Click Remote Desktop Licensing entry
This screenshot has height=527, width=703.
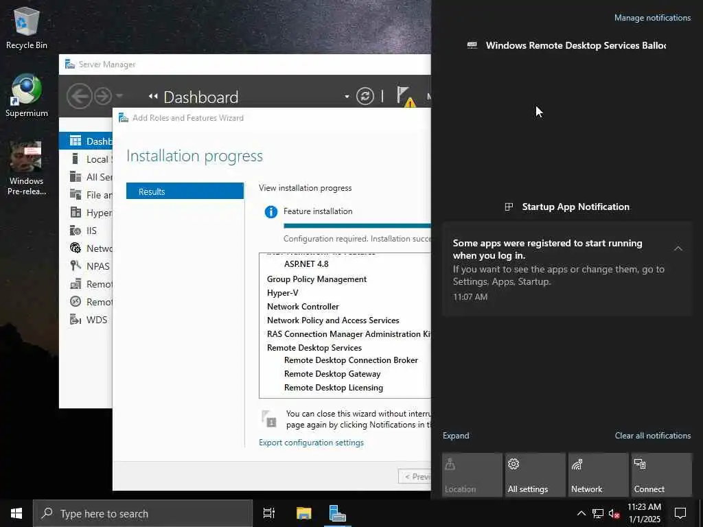(333, 388)
